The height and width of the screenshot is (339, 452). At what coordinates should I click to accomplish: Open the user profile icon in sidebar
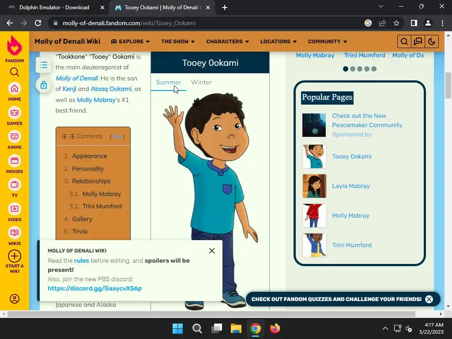coord(15,299)
